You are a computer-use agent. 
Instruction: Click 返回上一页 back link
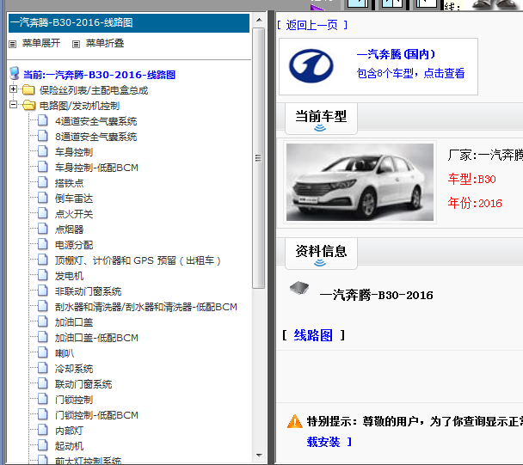point(312,25)
